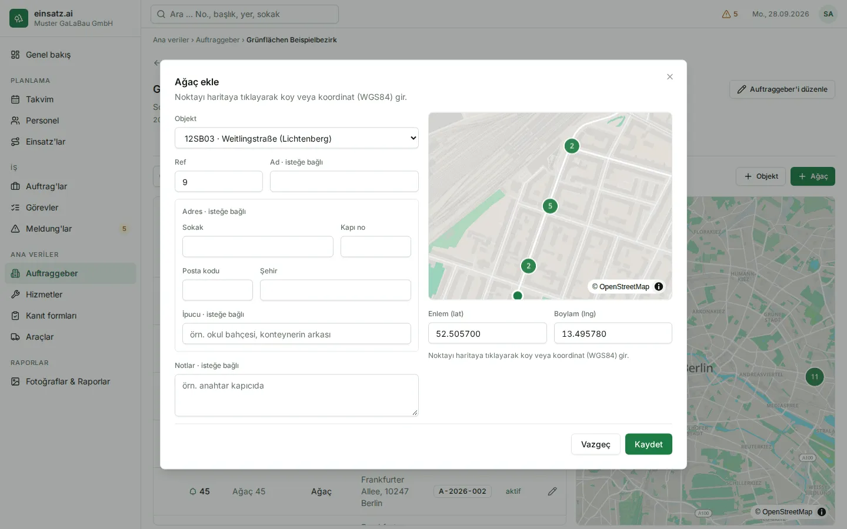The height and width of the screenshot is (529, 847).
Task: Click the edit pencil for Ağaç 45
Action: coord(552,491)
